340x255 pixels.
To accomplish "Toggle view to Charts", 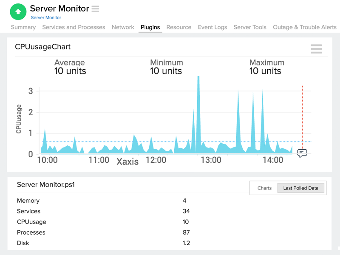I will pyautogui.click(x=264, y=188).
